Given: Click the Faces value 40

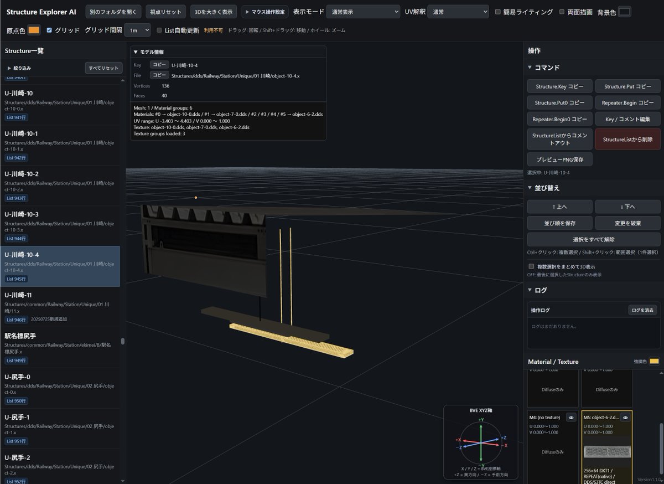Looking at the screenshot, I should (164, 96).
